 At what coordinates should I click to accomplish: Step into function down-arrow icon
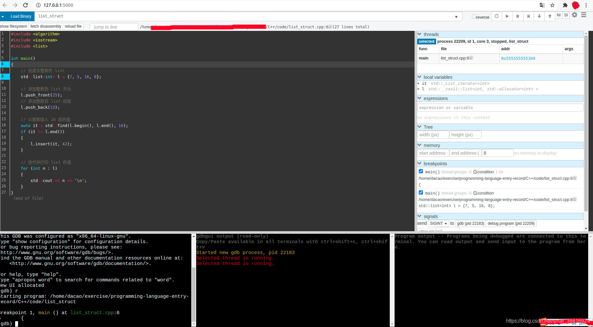(539, 16)
